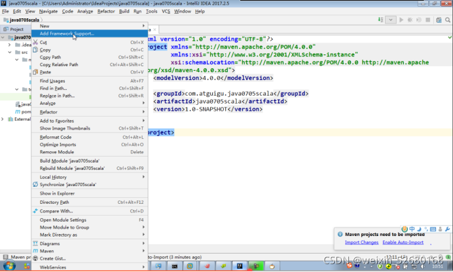Image resolution: width=453 pixels, height=272 pixels.
Task: Click the Stop square icon
Action: coord(428,20)
